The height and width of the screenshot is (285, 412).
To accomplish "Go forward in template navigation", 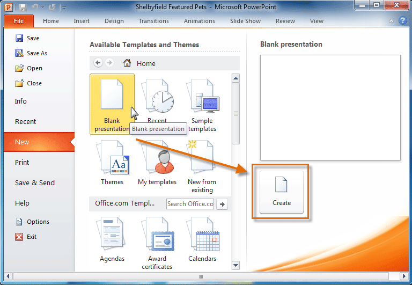I will pos(109,63).
